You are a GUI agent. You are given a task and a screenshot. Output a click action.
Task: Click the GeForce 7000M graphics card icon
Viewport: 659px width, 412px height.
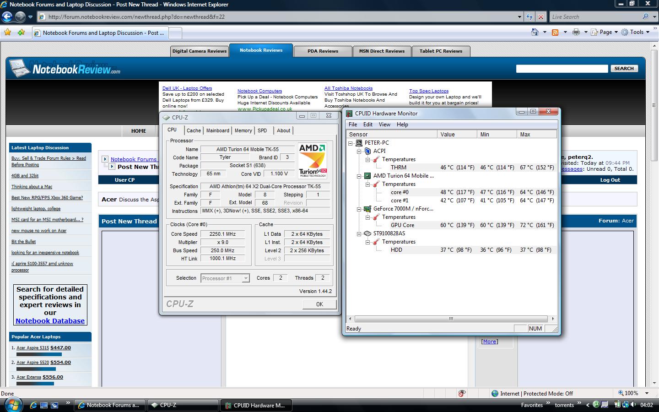367,209
